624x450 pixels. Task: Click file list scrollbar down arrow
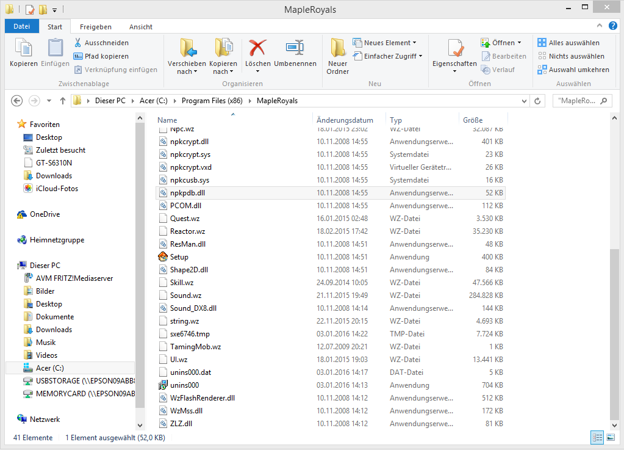click(614, 426)
